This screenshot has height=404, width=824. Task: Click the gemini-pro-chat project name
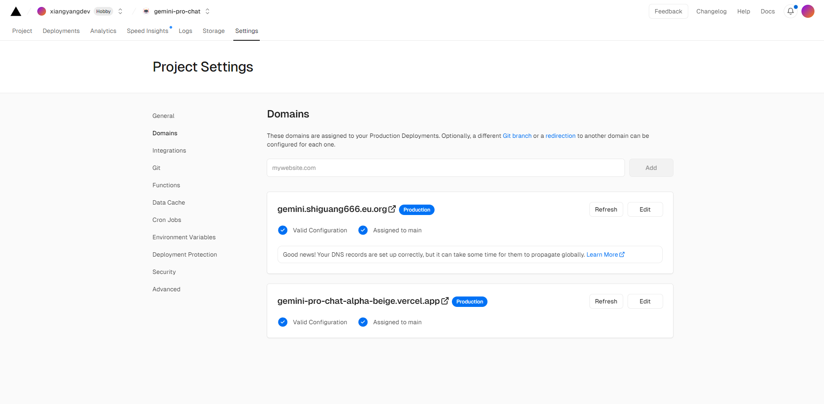pos(177,11)
